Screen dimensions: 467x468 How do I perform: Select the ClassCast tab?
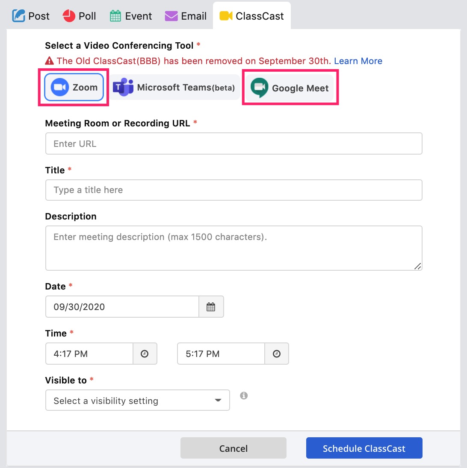point(251,16)
